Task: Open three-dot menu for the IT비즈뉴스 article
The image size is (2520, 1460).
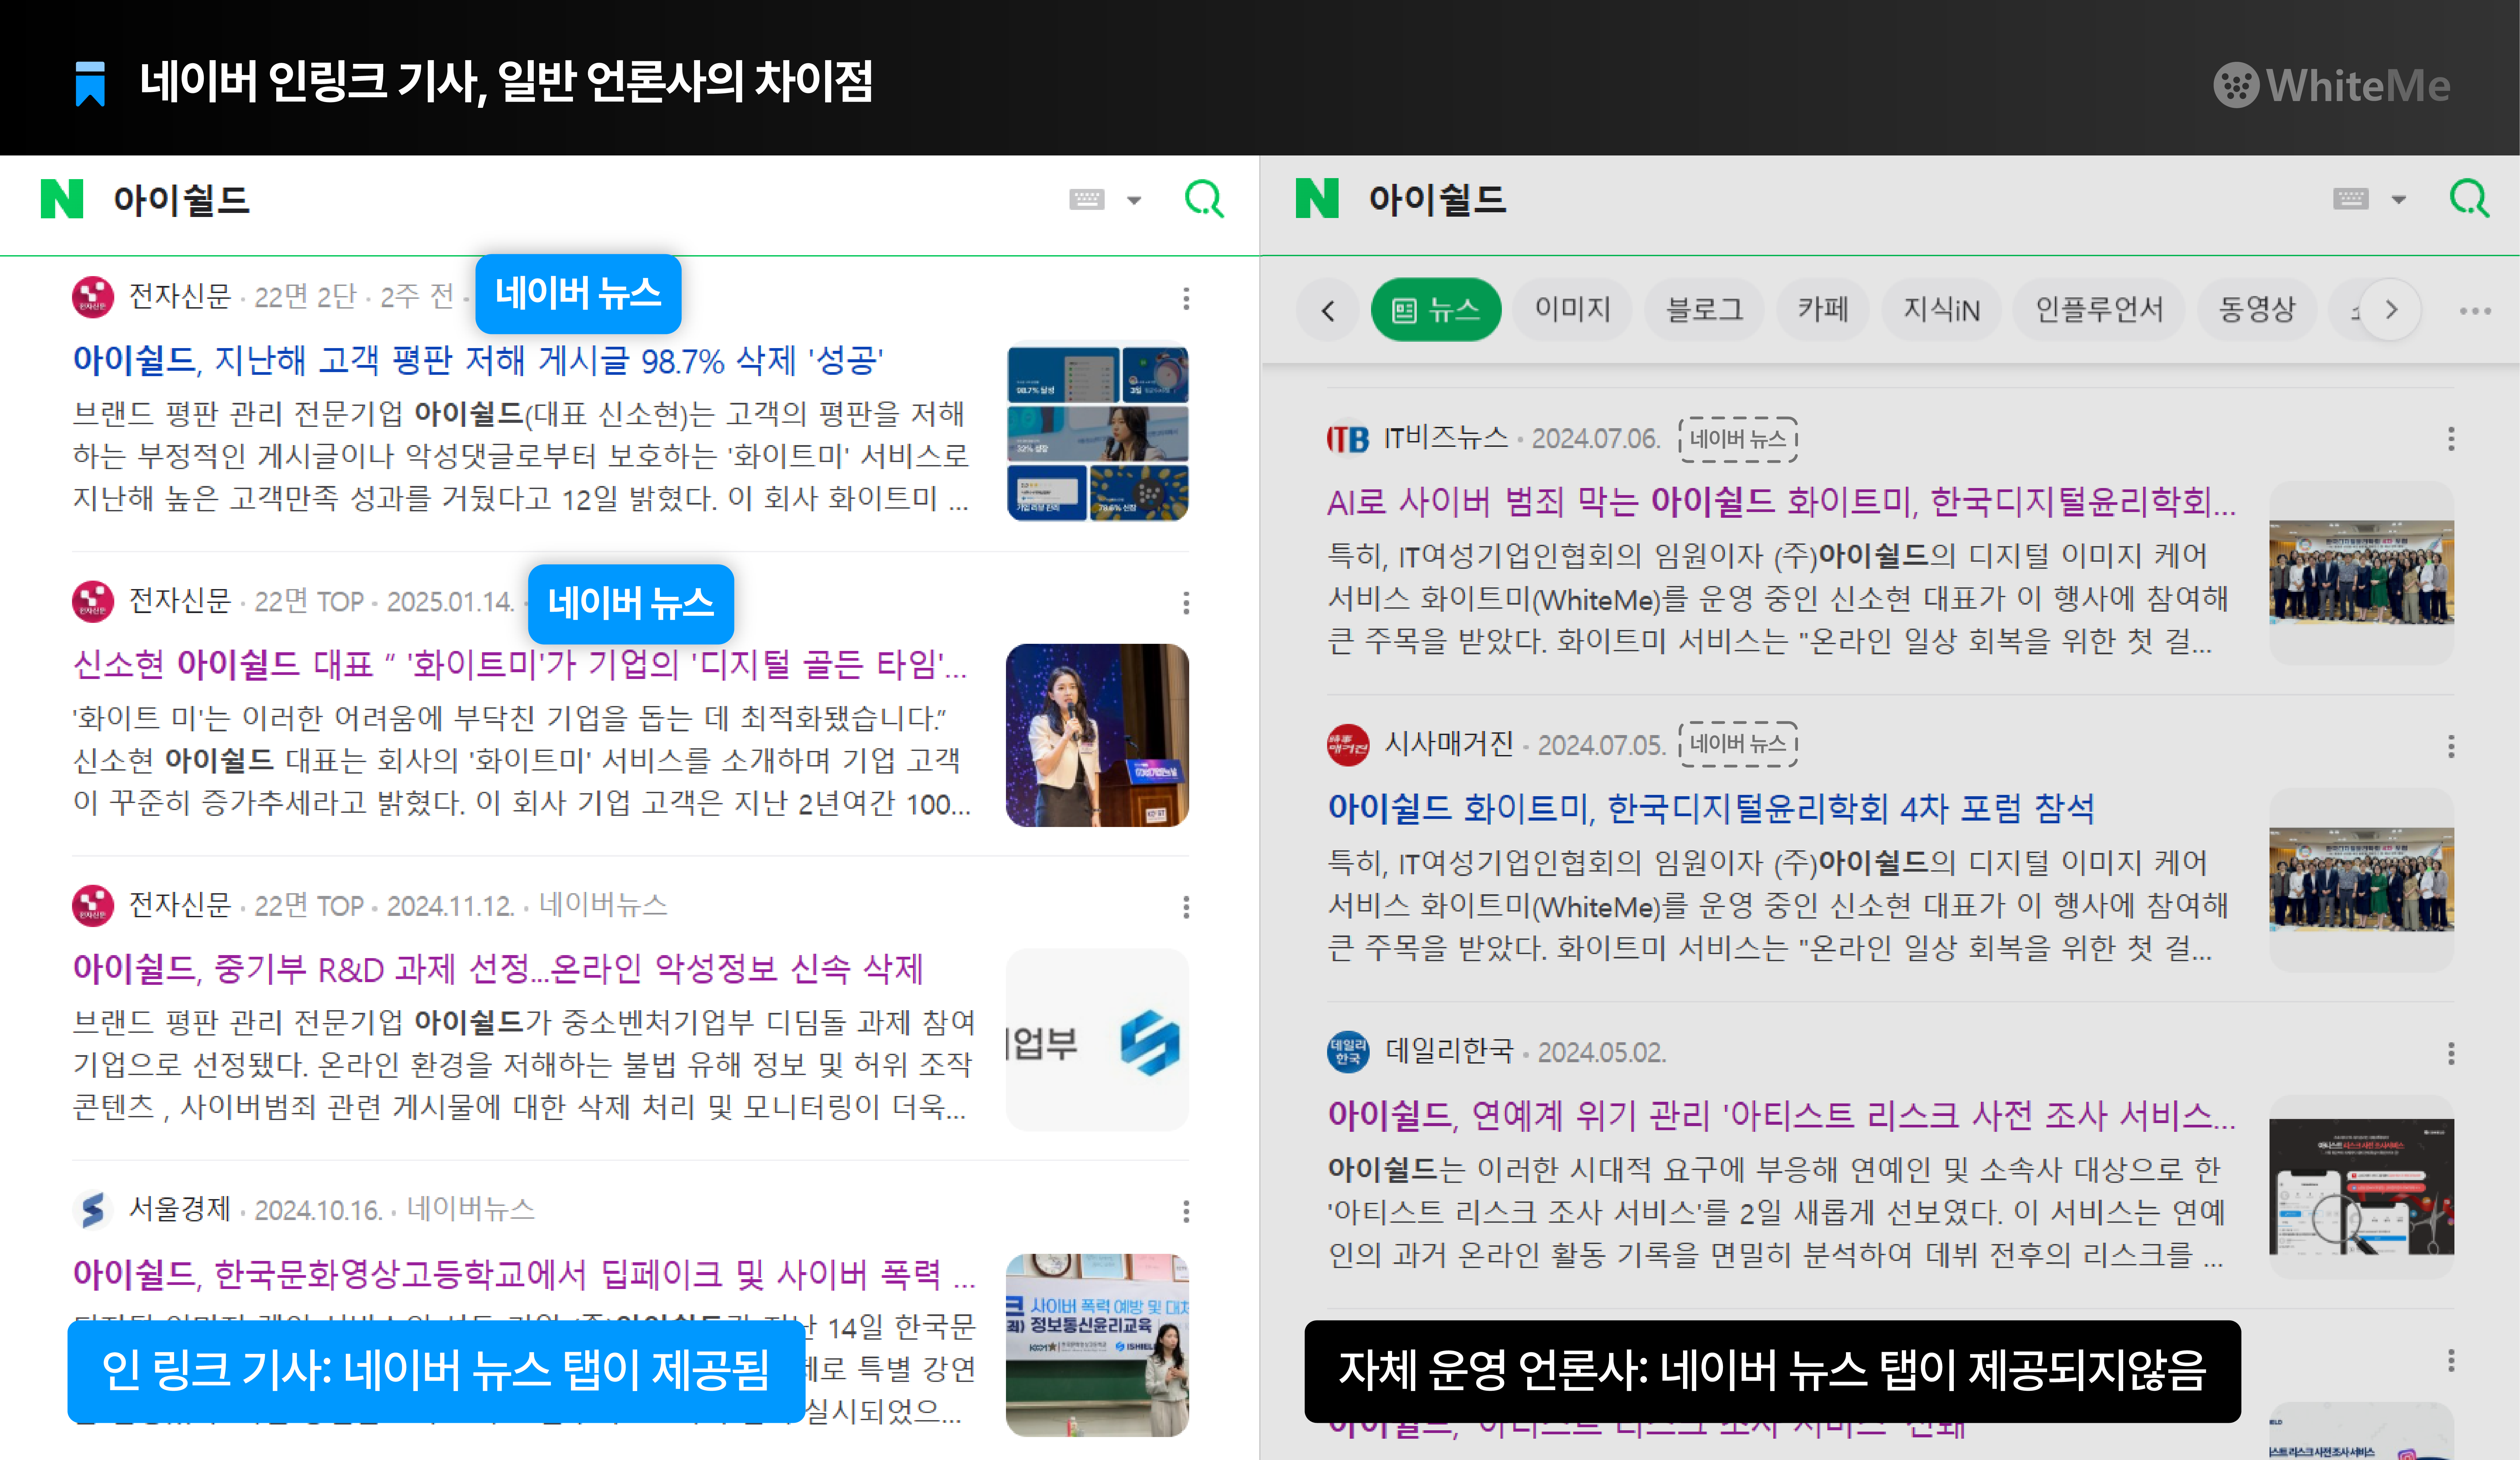Action: pyautogui.click(x=2451, y=439)
